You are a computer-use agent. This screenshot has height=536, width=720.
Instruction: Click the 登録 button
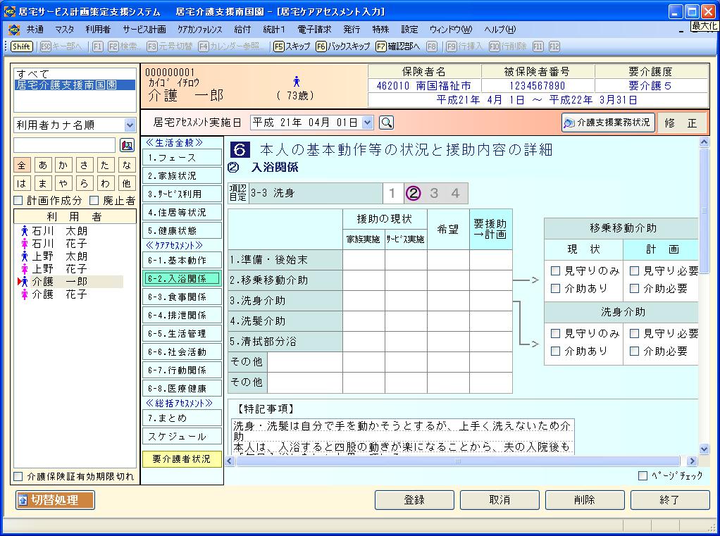(x=414, y=500)
